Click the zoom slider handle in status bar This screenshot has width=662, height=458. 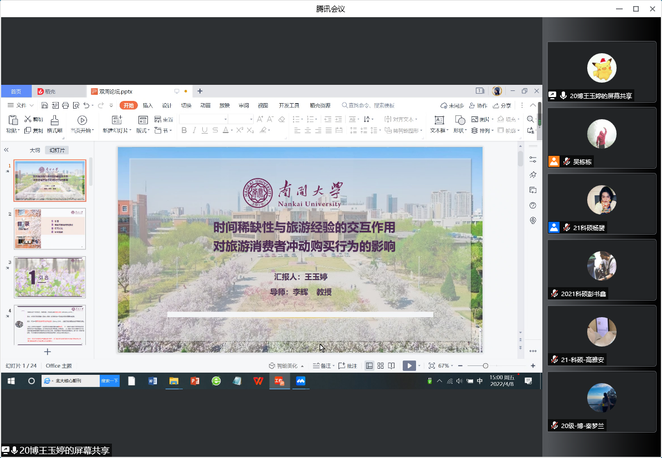coord(485,366)
